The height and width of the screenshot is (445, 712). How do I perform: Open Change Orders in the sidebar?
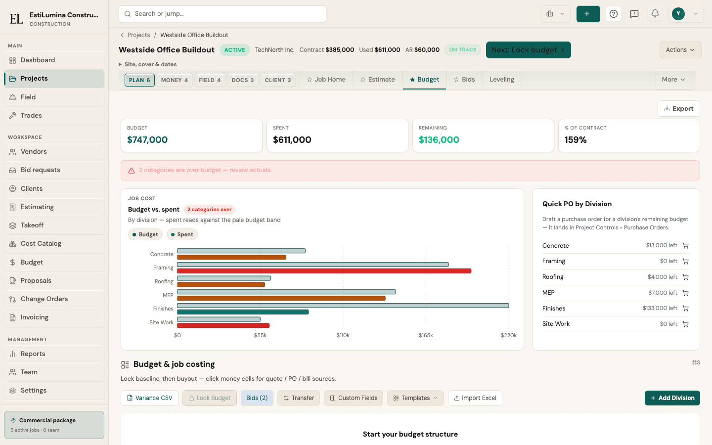[x=54, y=299]
